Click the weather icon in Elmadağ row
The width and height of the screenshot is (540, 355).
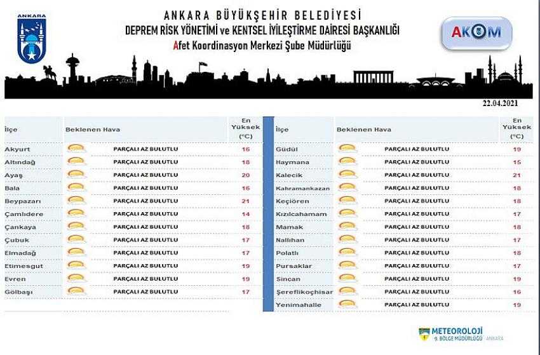coord(76,252)
